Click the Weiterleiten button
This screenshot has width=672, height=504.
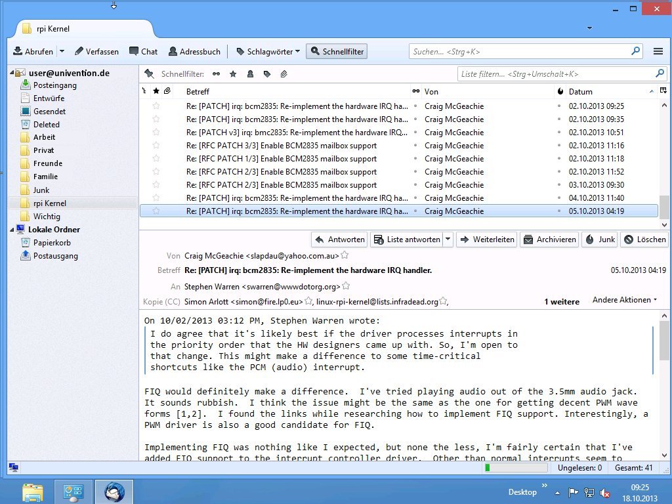[486, 240]
